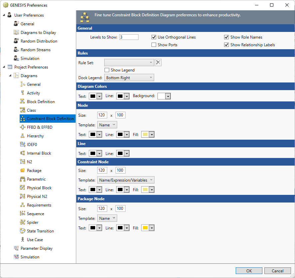Click the Use Case stick figure icon
The image size is (295, 278).
pyautogui.click(x=23, y=240)
